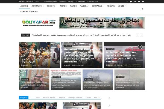Open the YouTube social icon

[143, 2]
